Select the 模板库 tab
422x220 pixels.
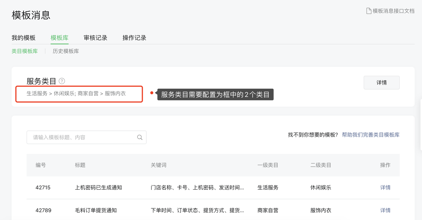pyautogui.click(x=59, y=38)
